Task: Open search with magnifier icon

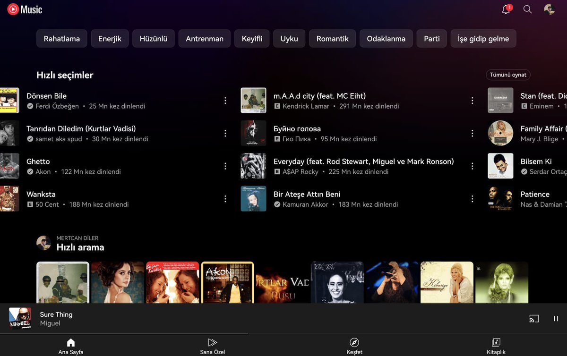Action: pos(528,9)
